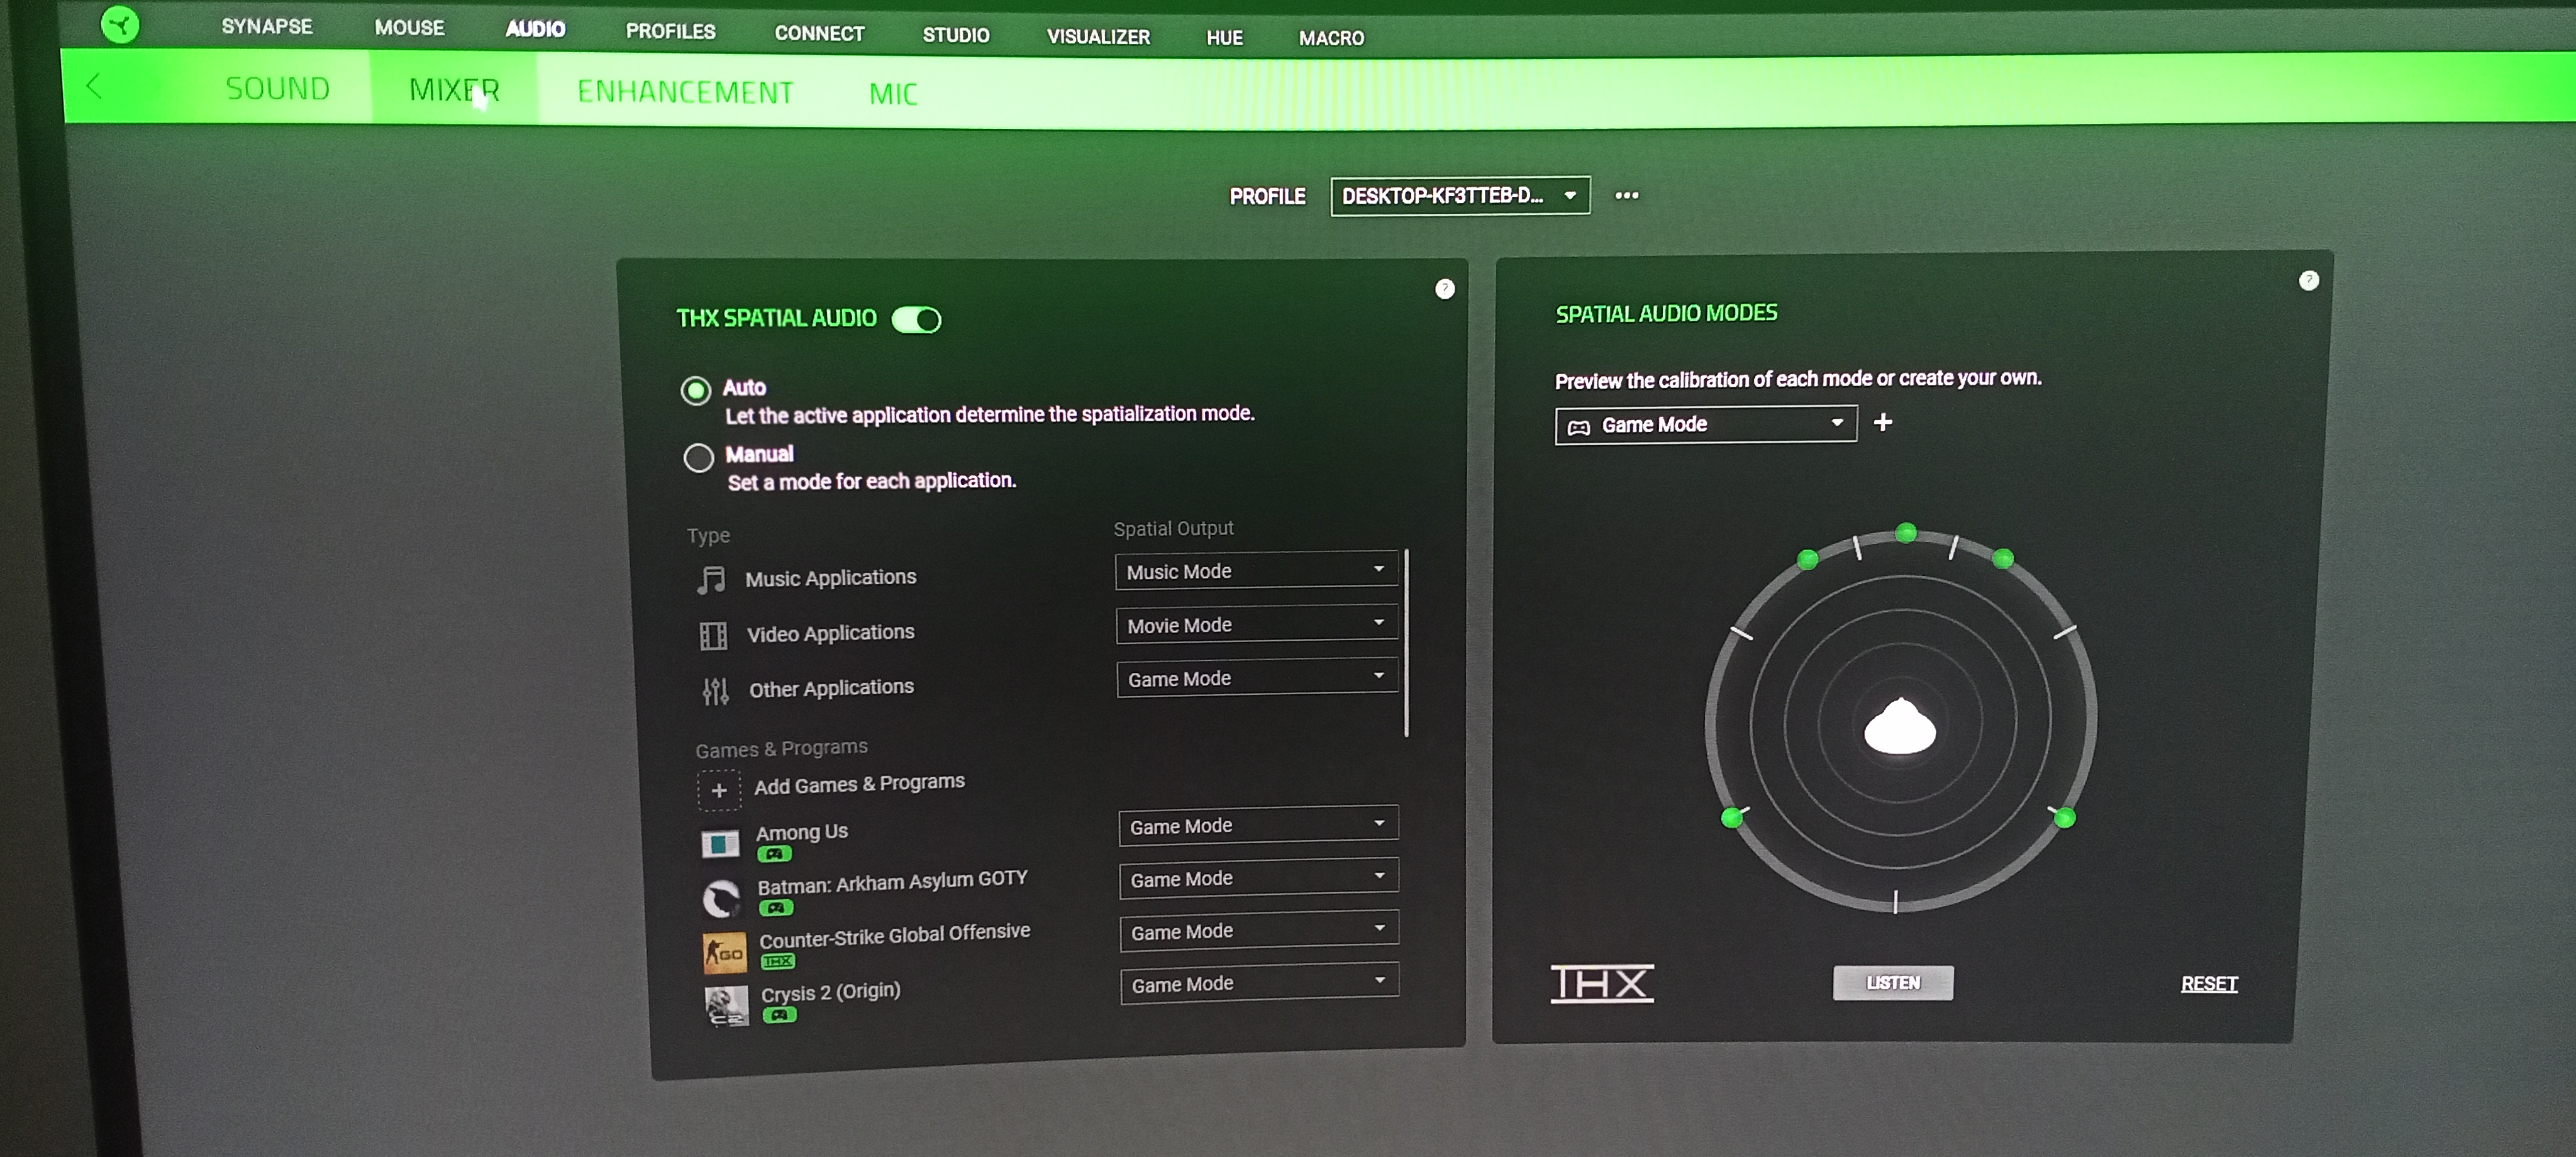Screen dimensions: 2576x1157
Task: Open the profile three-dots options menu
Action: (1626, 195)
